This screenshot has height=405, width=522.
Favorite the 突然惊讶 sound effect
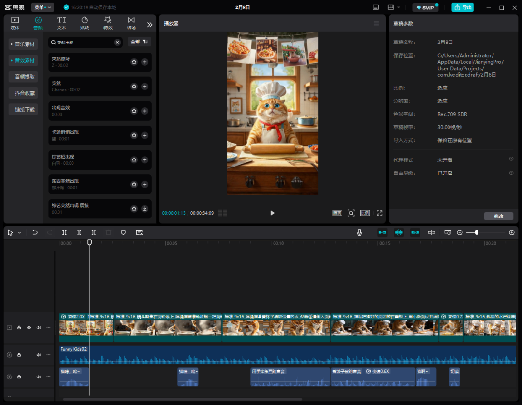coord(134,62)
